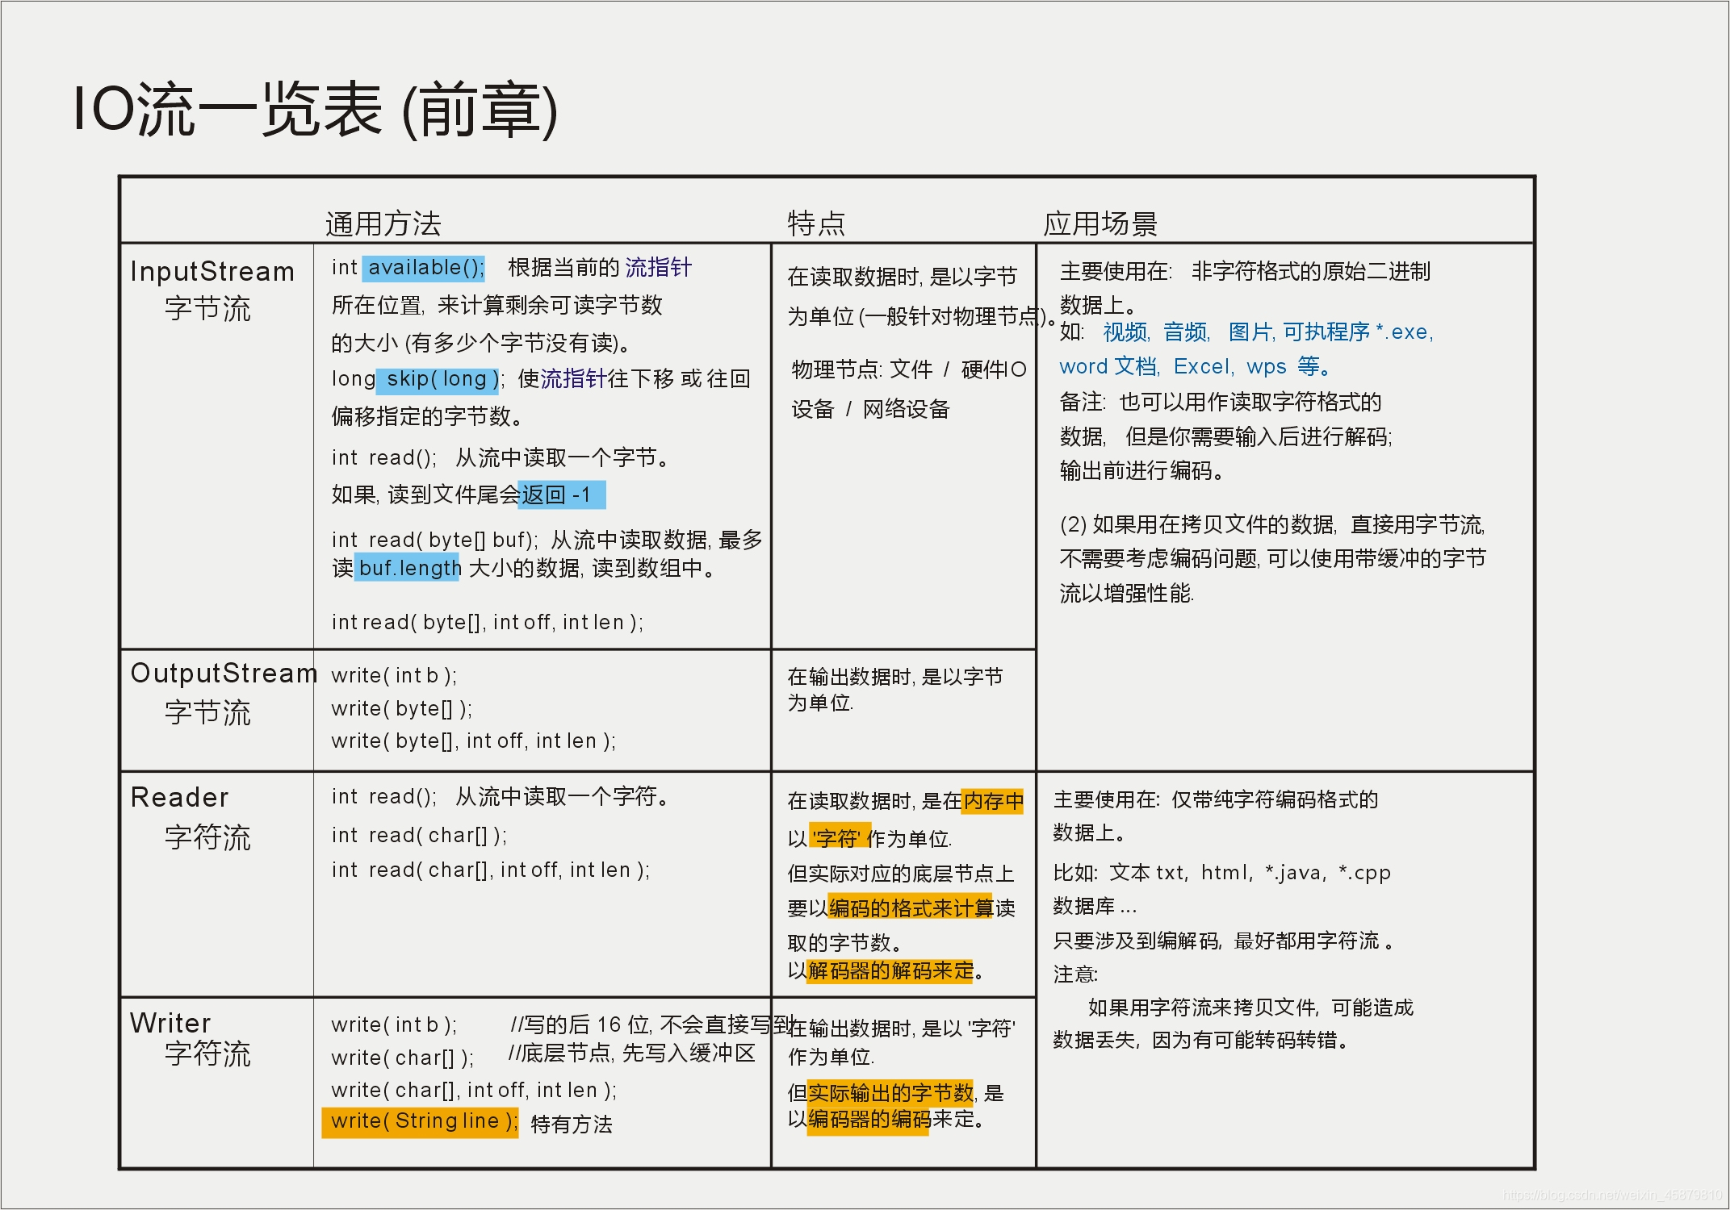Click 'int read( byte[], int off, int len );'
The width and height of the screenshot is (1730, 1210).
pyautogui.click(x=488, y=622)
